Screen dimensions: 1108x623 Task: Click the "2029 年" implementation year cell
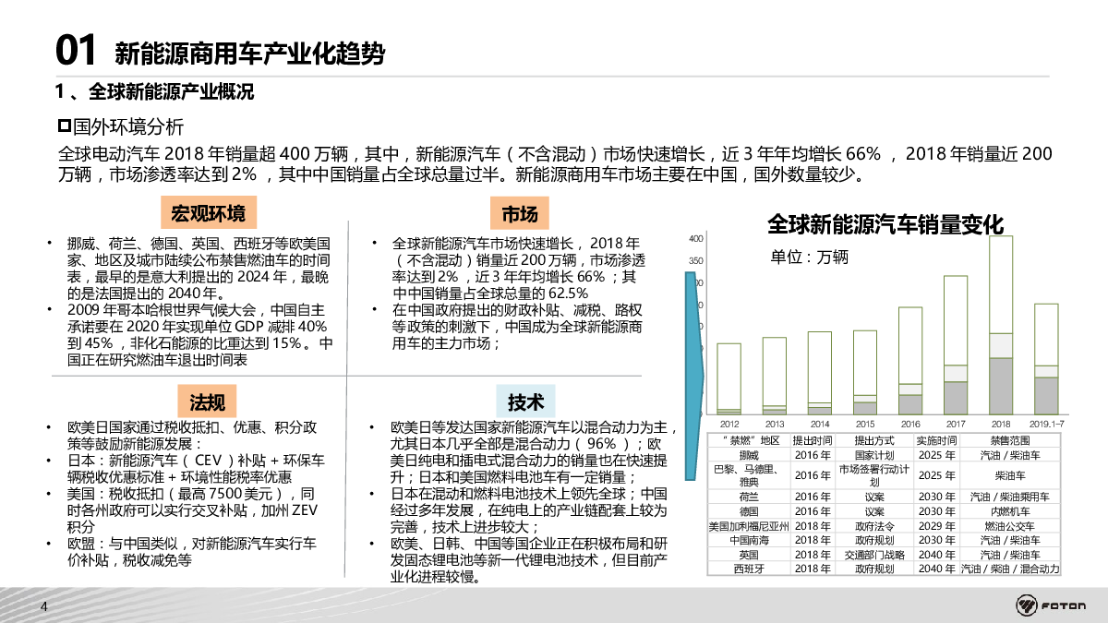(936, 526)
